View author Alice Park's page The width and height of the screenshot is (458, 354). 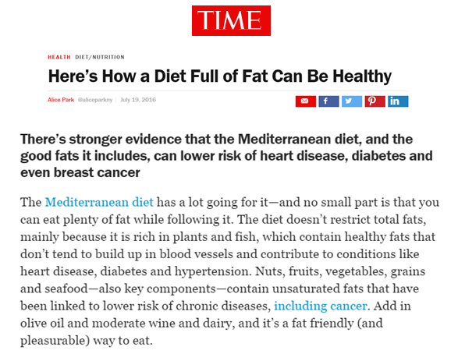pyautogui.click(x=61, y=100)
